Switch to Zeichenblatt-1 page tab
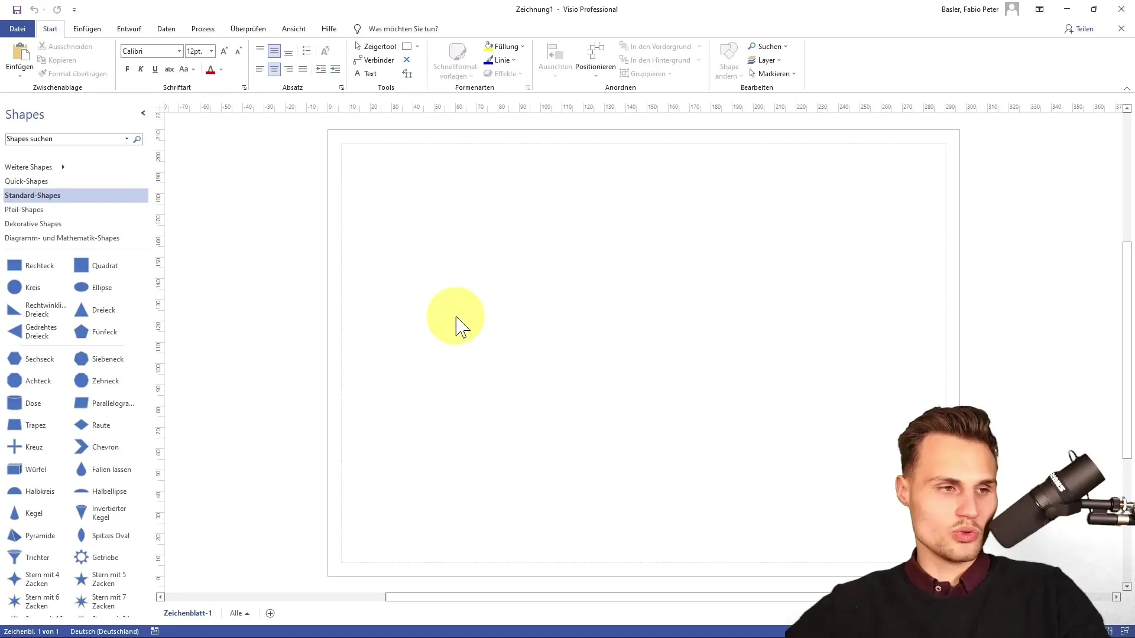The height and width of the screenshot is (638, 1135). point(187,613)
